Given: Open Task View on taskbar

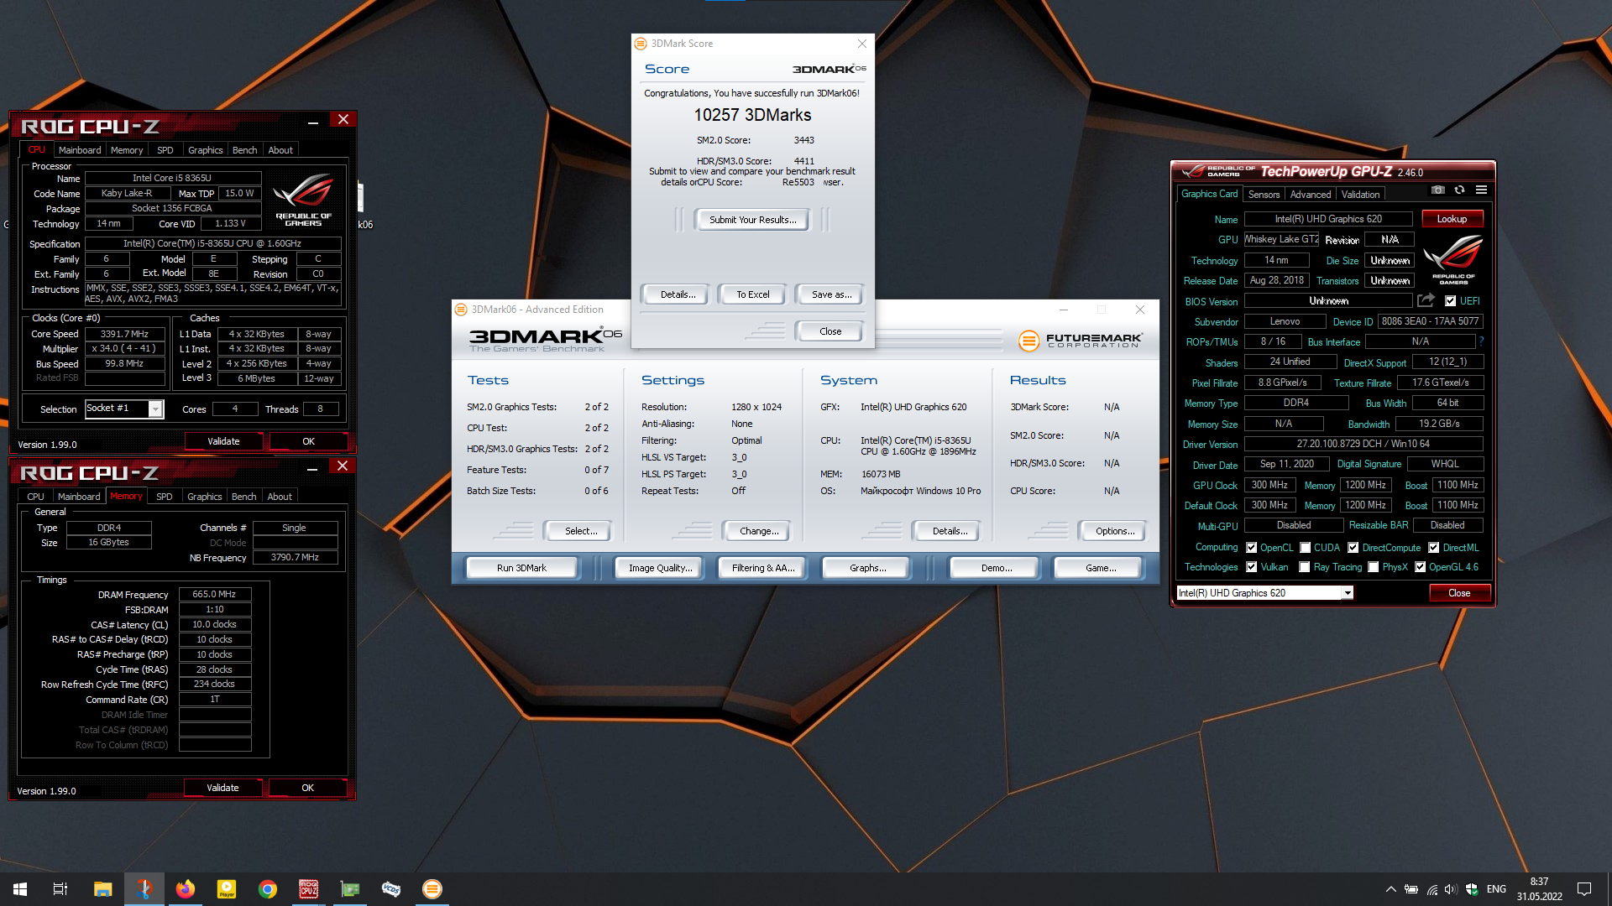Looking at the screenshot, I should pyautogui.click(x=60, y=889).
